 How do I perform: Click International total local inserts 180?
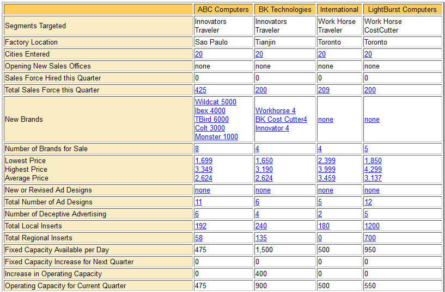(324, 226)
